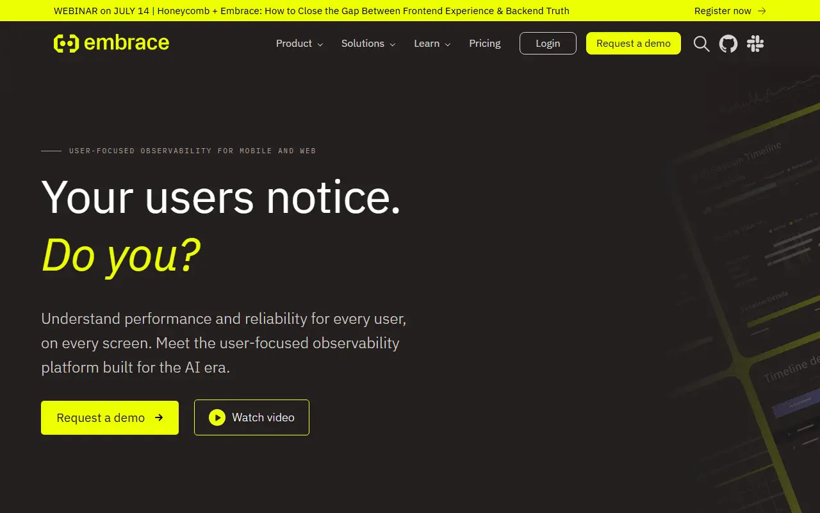Open the site search icon
820x513 pixels.
pyautogui.click(x=701, y=44)
